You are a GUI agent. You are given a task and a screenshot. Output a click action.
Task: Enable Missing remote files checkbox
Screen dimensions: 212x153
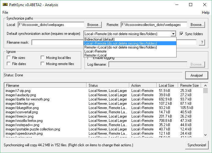(x=42, y=64)
